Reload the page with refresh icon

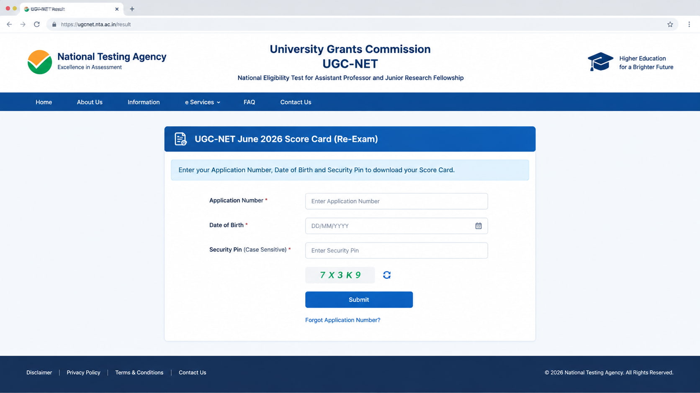click(x=37, y=24)
